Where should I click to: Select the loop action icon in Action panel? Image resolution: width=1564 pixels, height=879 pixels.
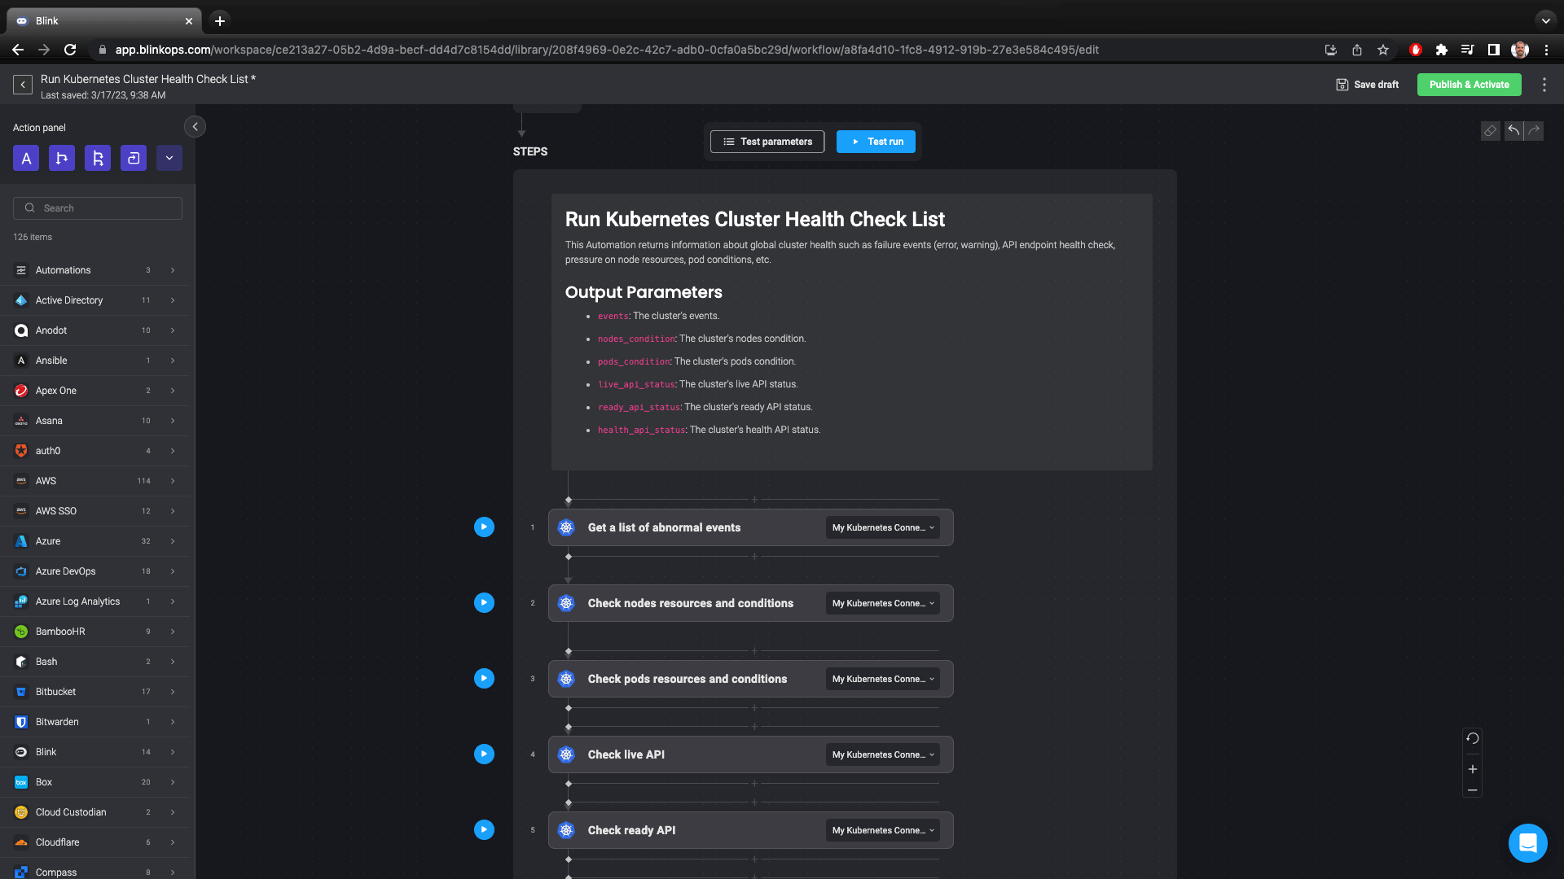point(97,158)
